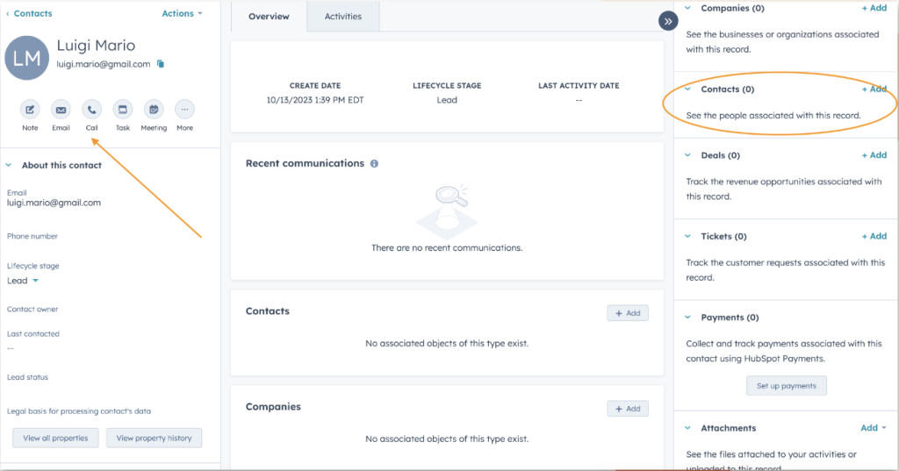Image resolution: width=899 pixels, height=471 pixels.
Task: Switch to the Activities tab
Action: point(343,17)
